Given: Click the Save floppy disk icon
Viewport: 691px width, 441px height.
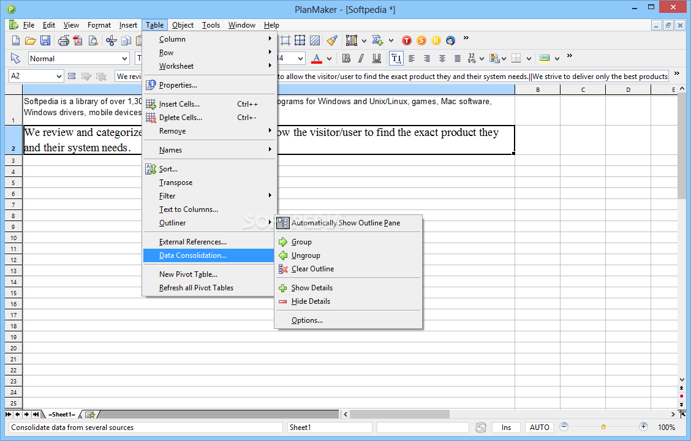Looking at the screenshot, I should point(45,41).
